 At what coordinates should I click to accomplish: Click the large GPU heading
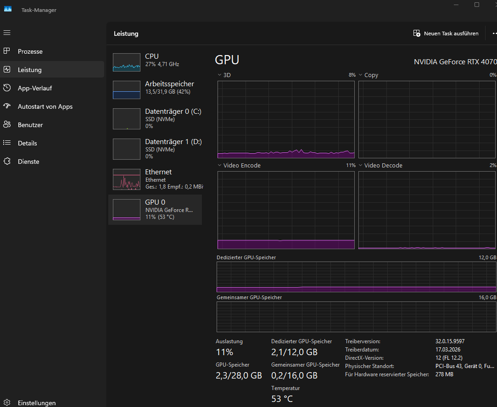pyautogui.click(x=227, y=60)
